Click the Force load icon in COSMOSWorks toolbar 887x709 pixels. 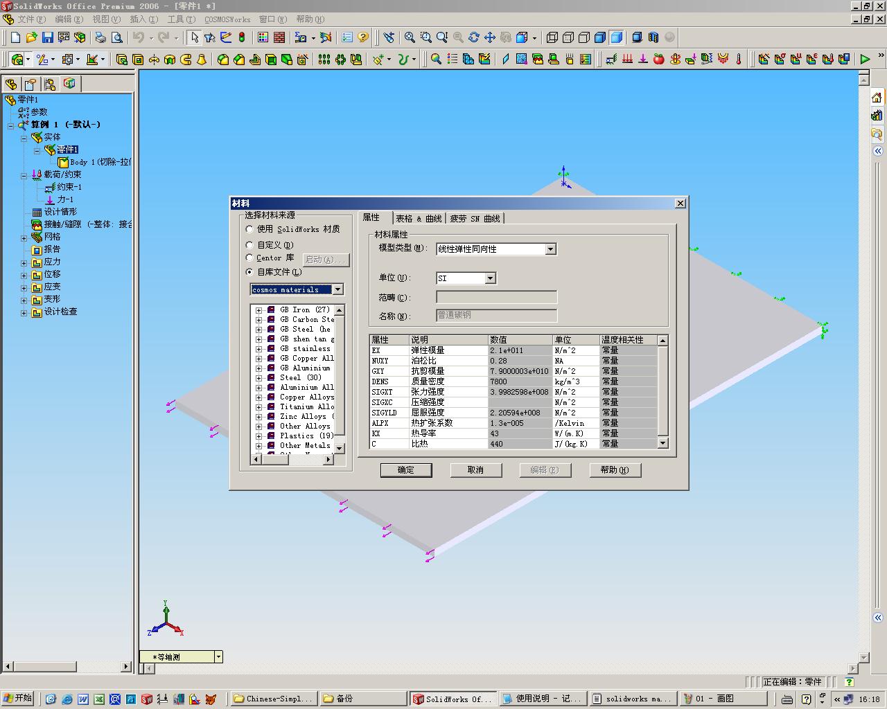(x=643, y=60)
